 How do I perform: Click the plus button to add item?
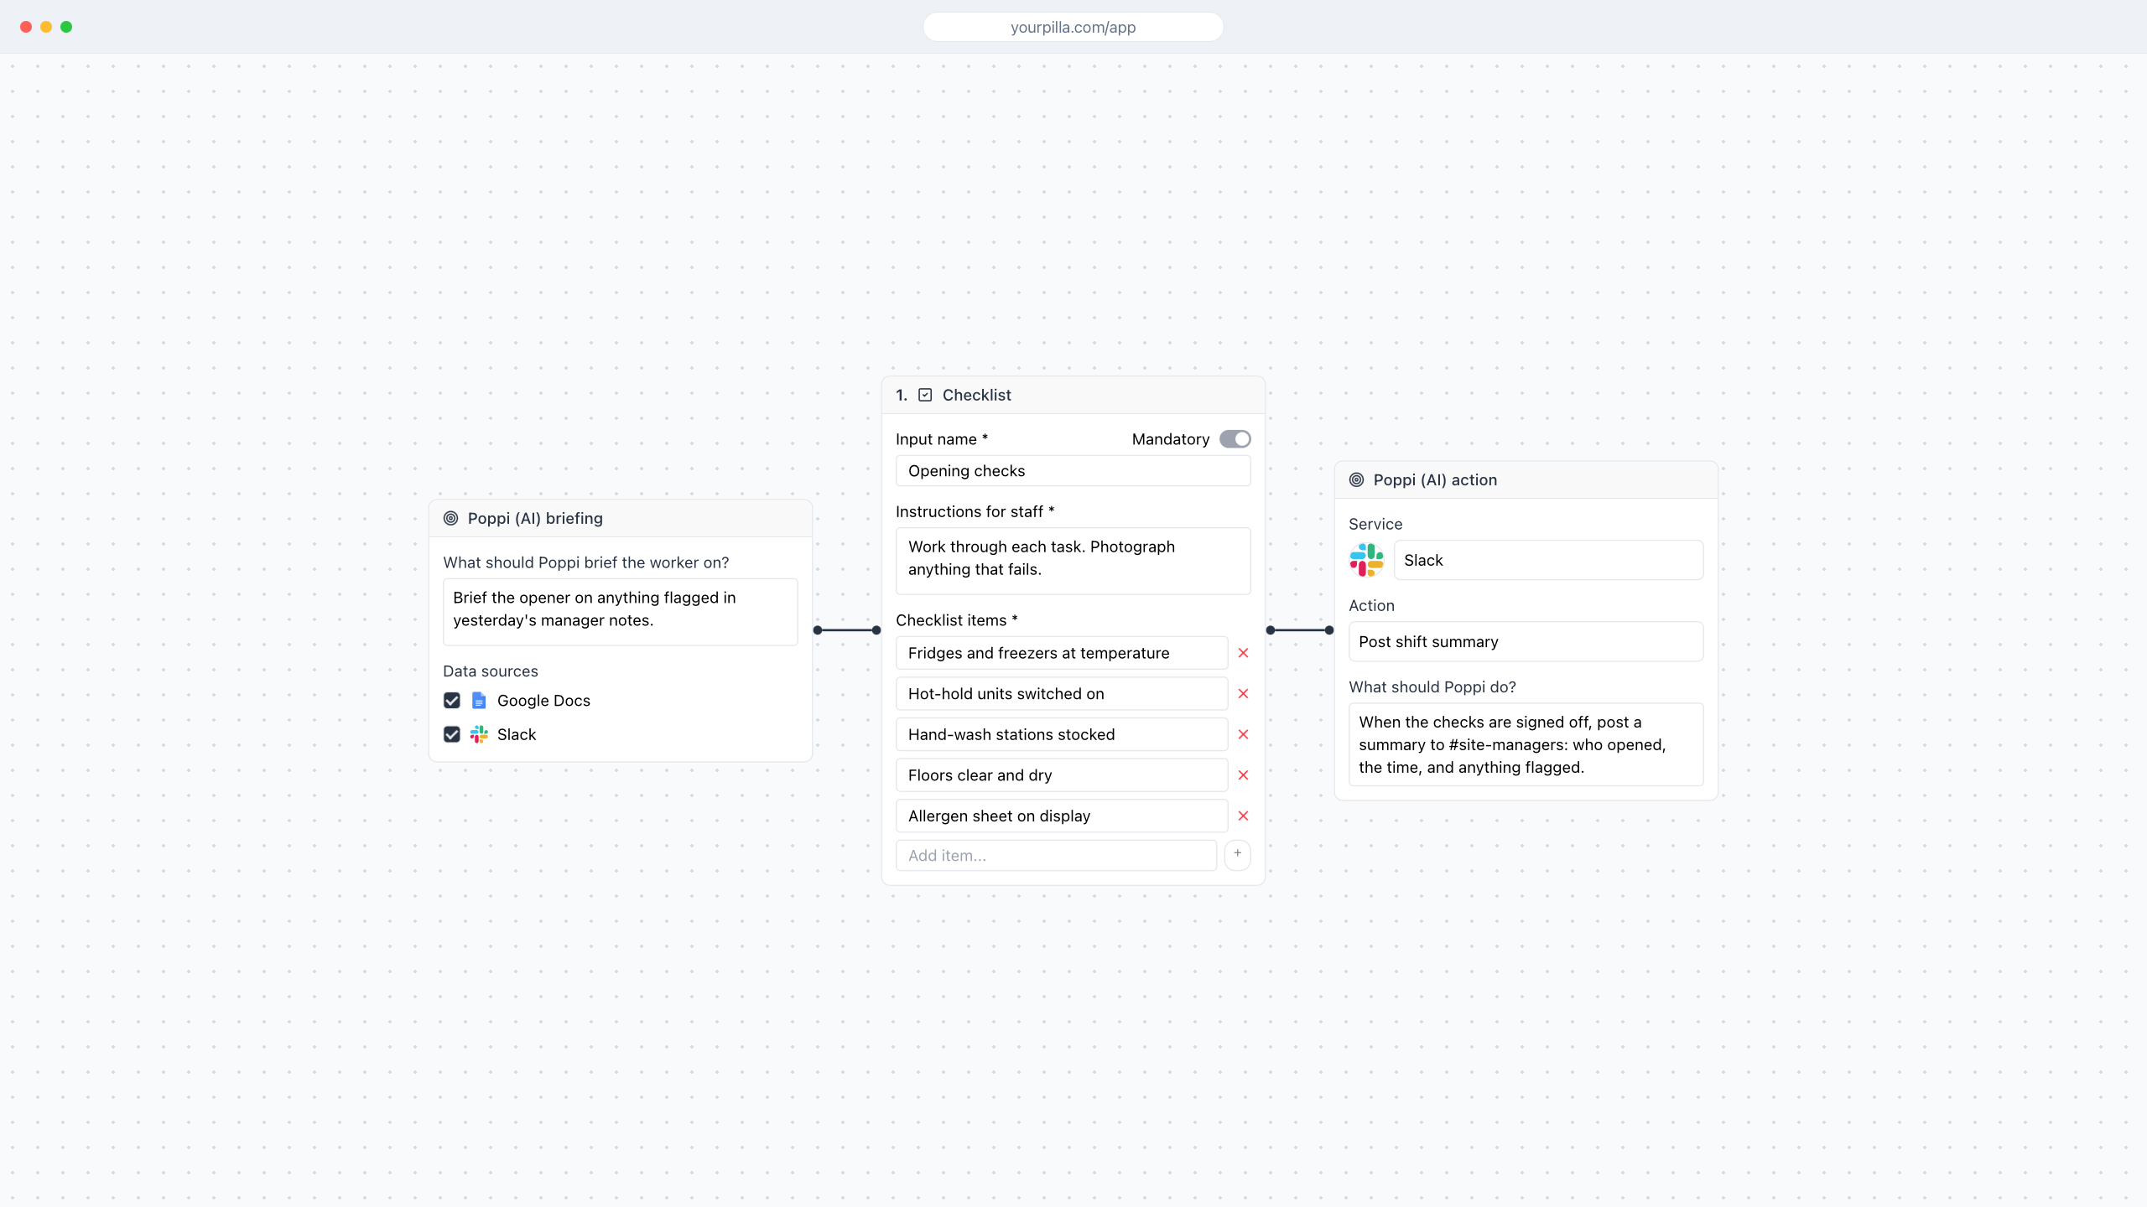(1237, 854)
